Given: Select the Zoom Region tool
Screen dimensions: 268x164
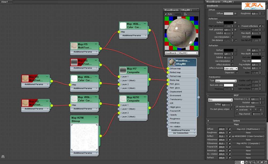Looking at the screenshot, I should coord(254,162).
